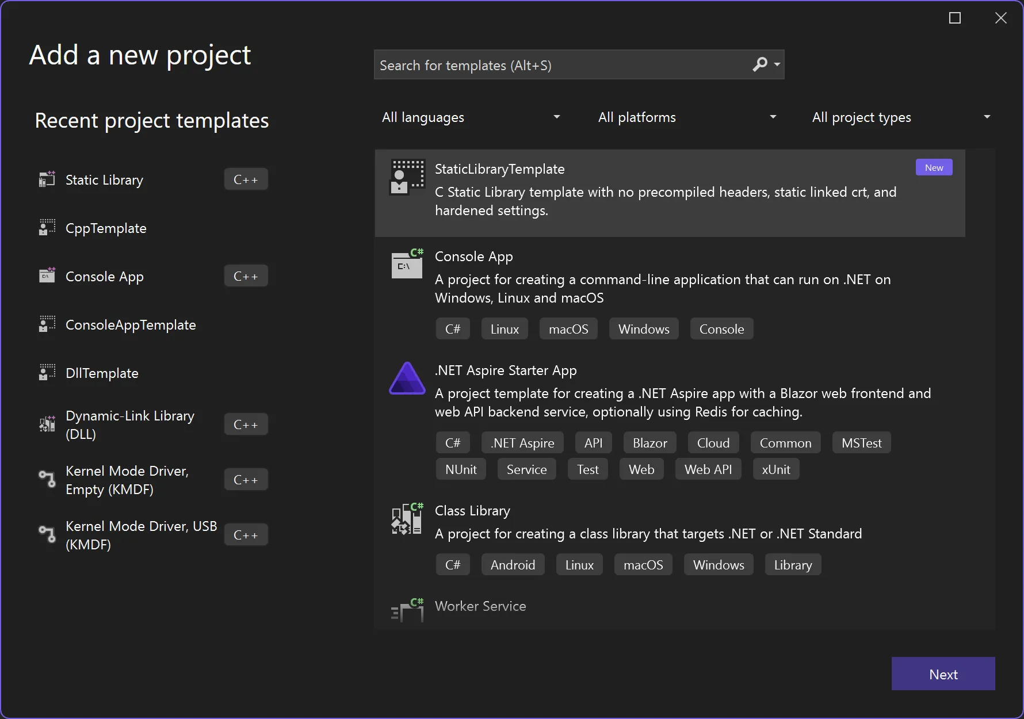Screen dimensions: 1024x719
Task: Click the Dynamic-Link Library (DLL) icon
Action: (x=47, y=424)
